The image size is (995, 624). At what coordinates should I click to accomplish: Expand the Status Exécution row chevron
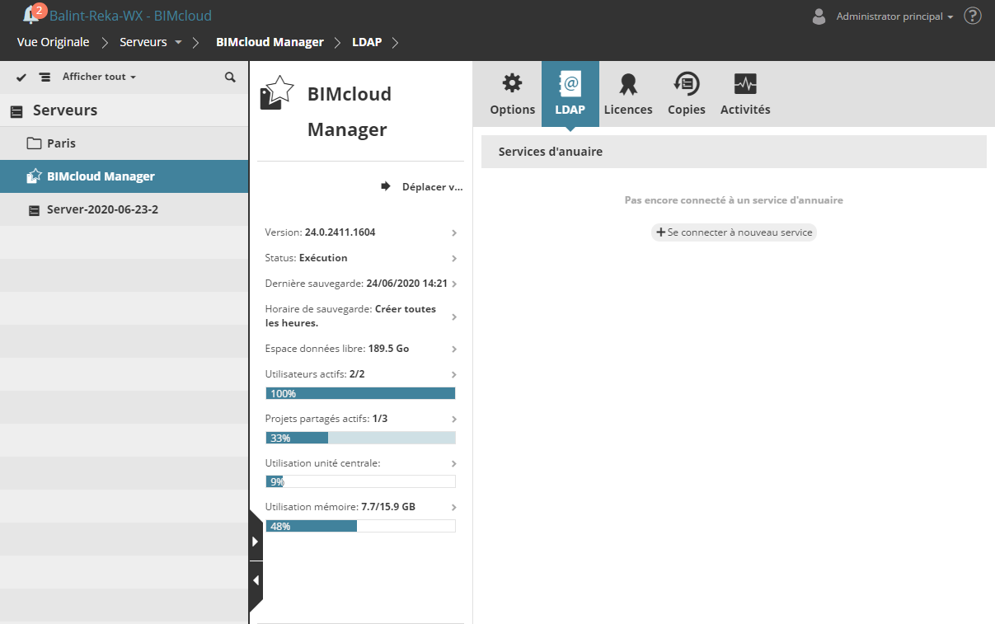(x=454, y=259)
